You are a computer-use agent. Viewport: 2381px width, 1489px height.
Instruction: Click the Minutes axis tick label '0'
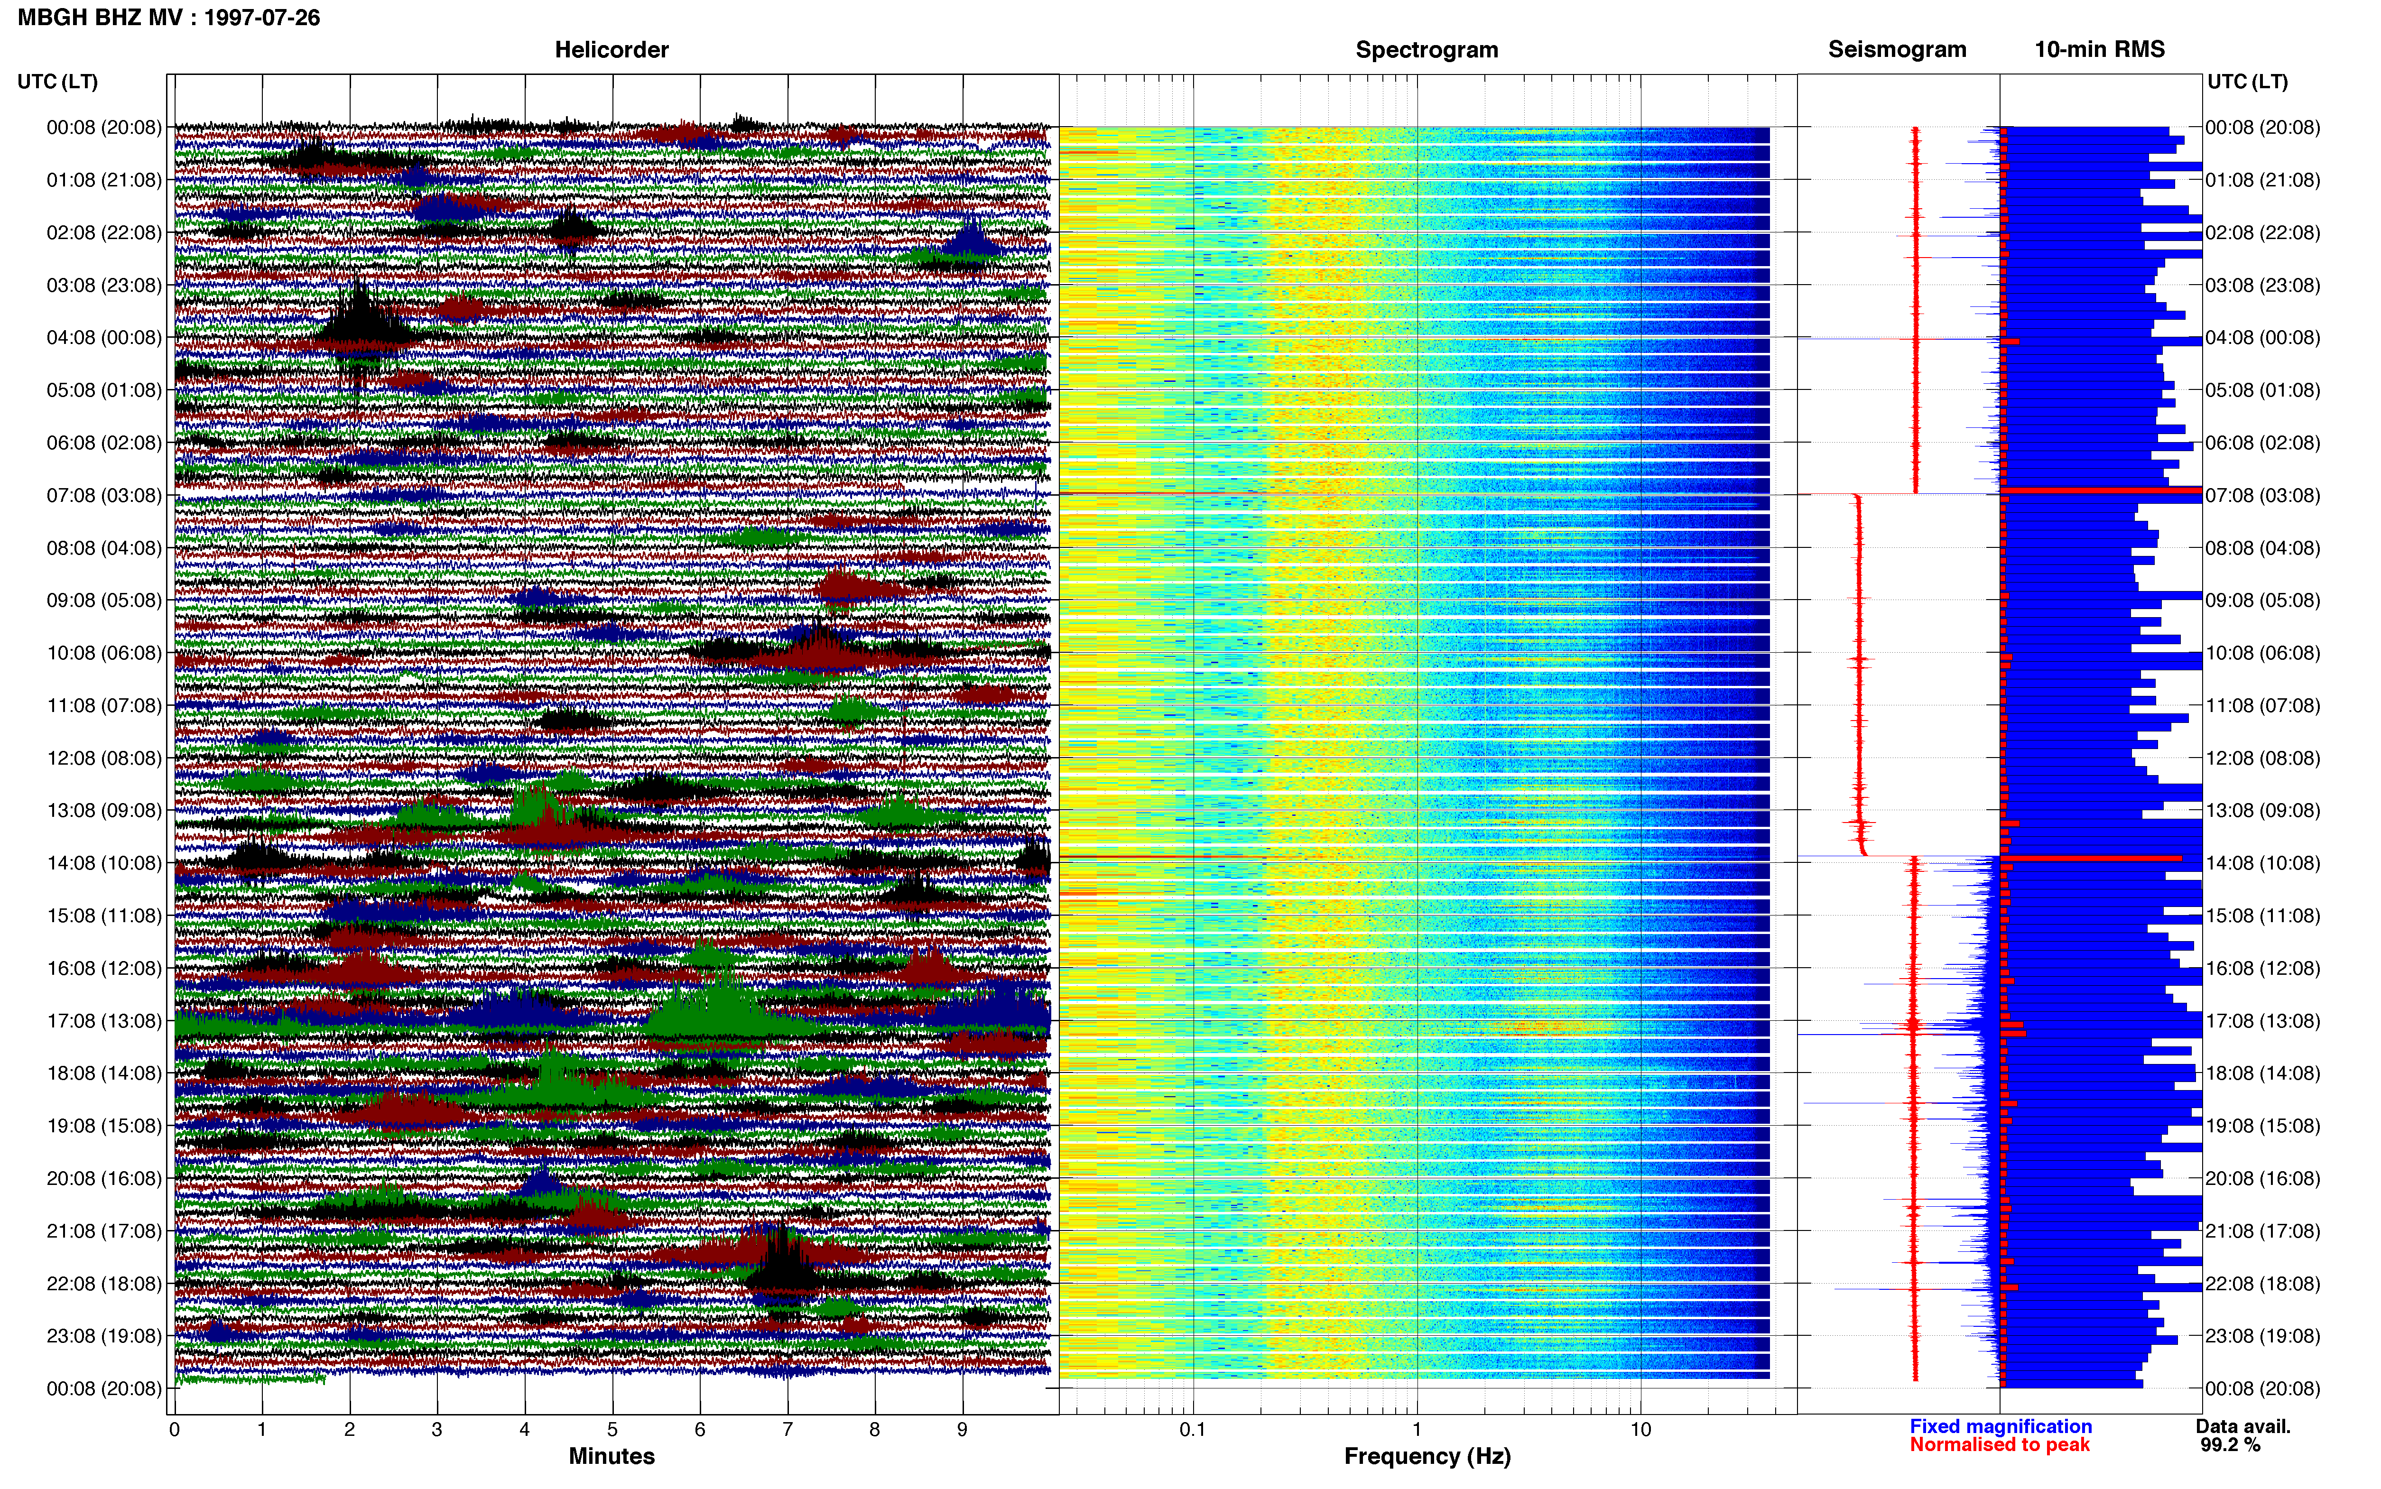pyautogui.click(x=174, y=1430)
